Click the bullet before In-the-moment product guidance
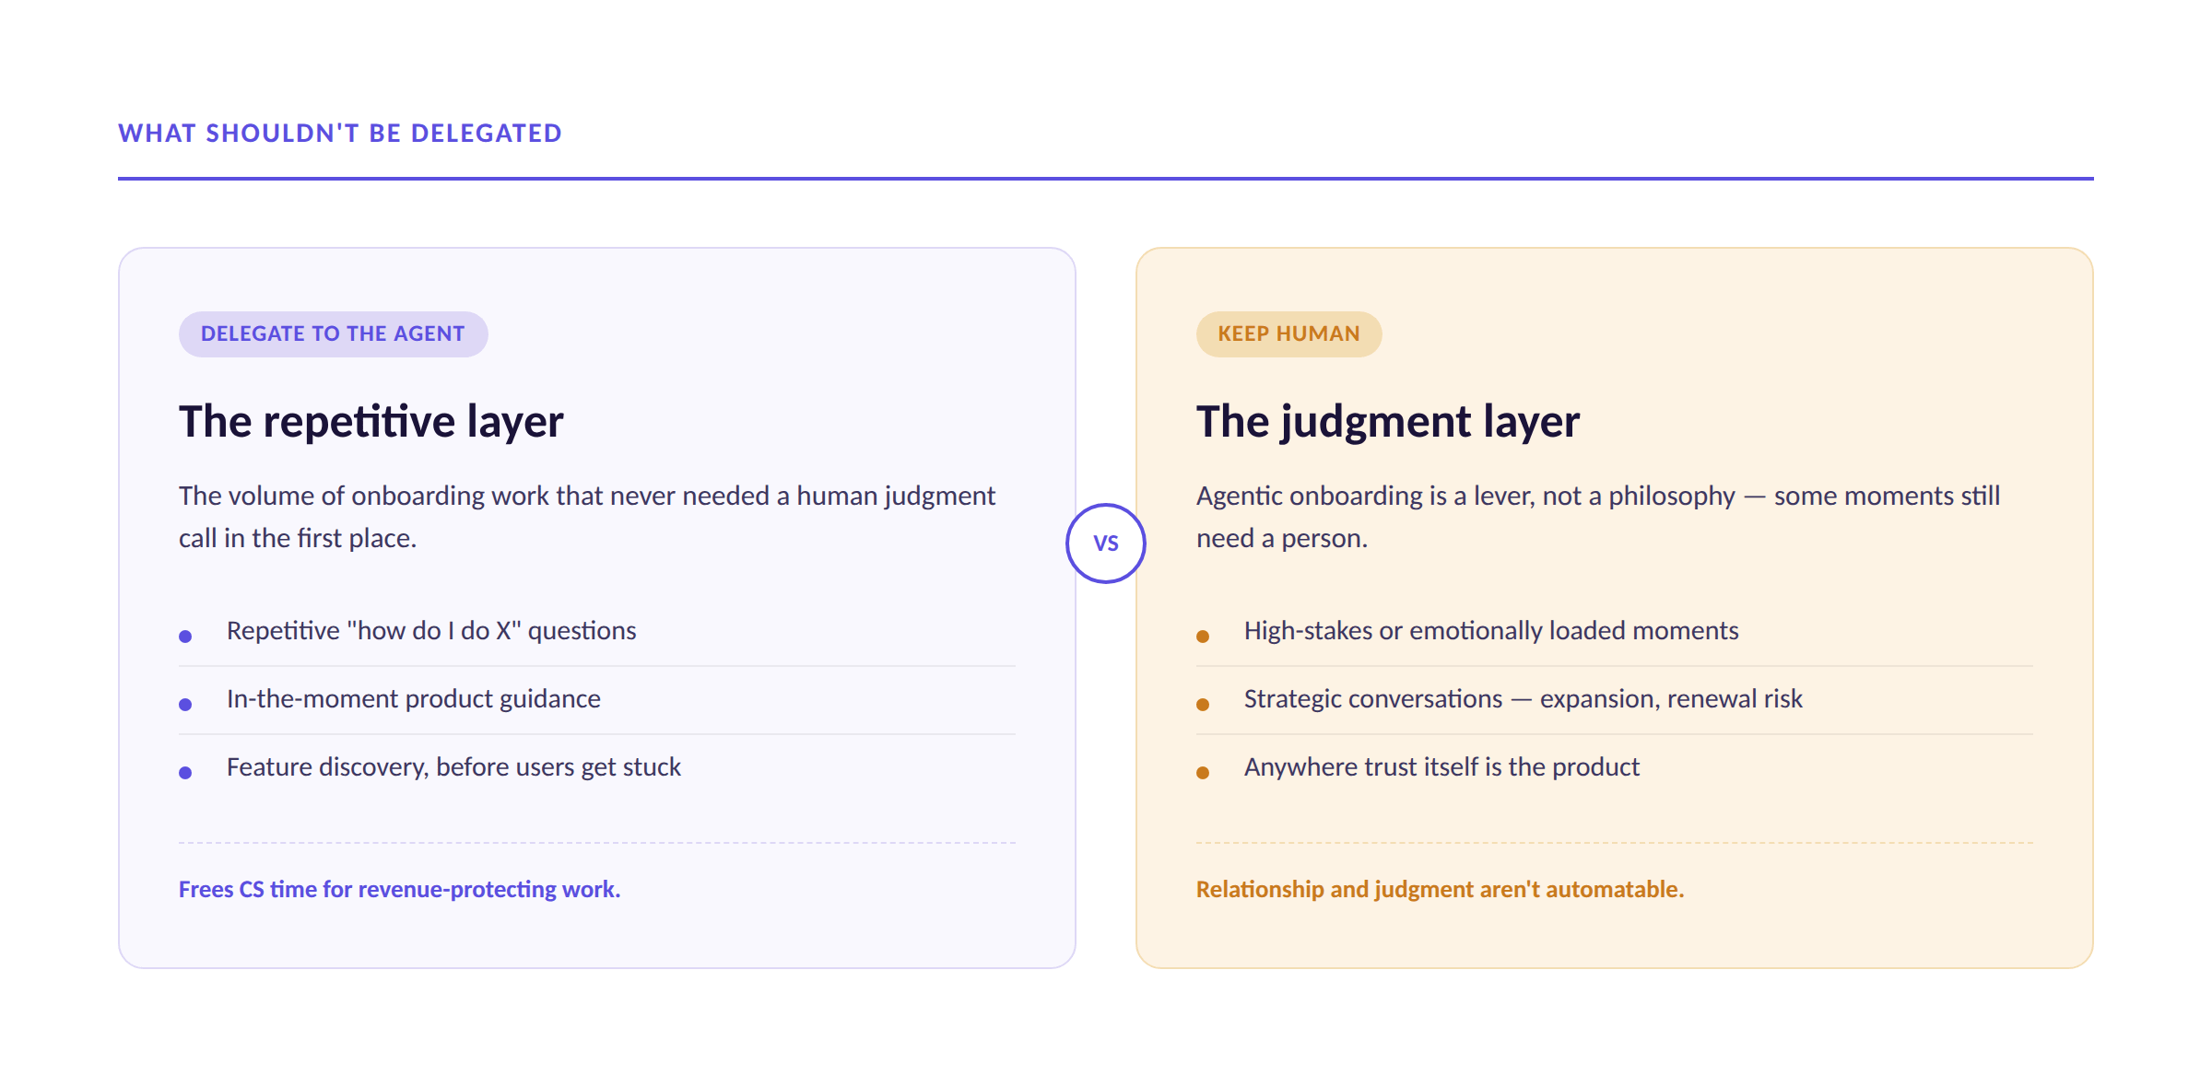The width and height of the screenshot is (2212, 1087). point(185,704)
